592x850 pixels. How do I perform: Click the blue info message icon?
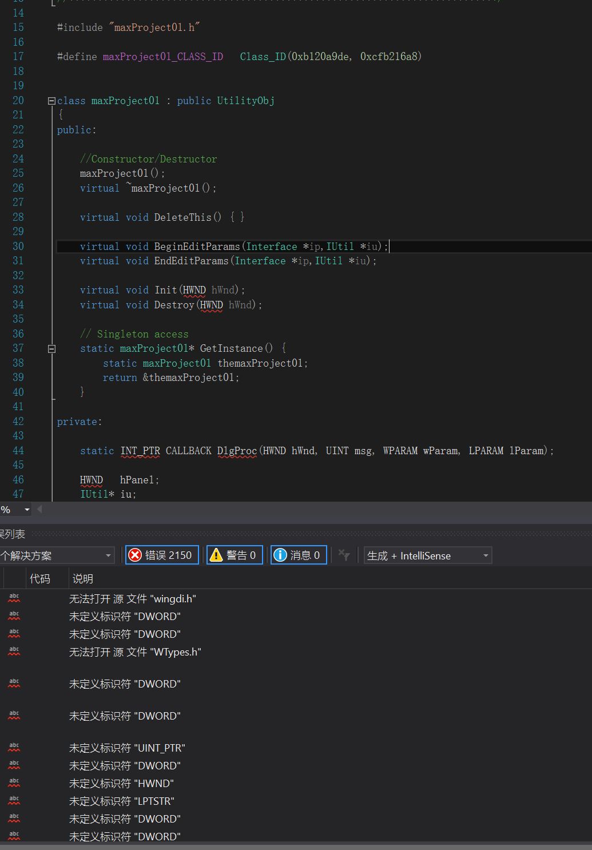pyautogui.click(x=280, y=555)
